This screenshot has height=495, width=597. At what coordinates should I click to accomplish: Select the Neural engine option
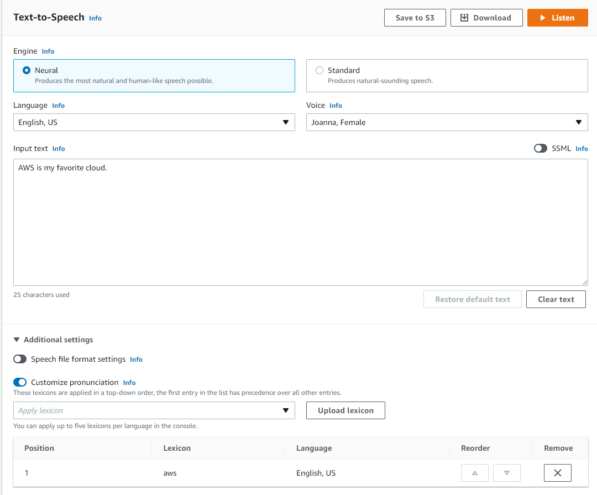click(x=154, y=75)
